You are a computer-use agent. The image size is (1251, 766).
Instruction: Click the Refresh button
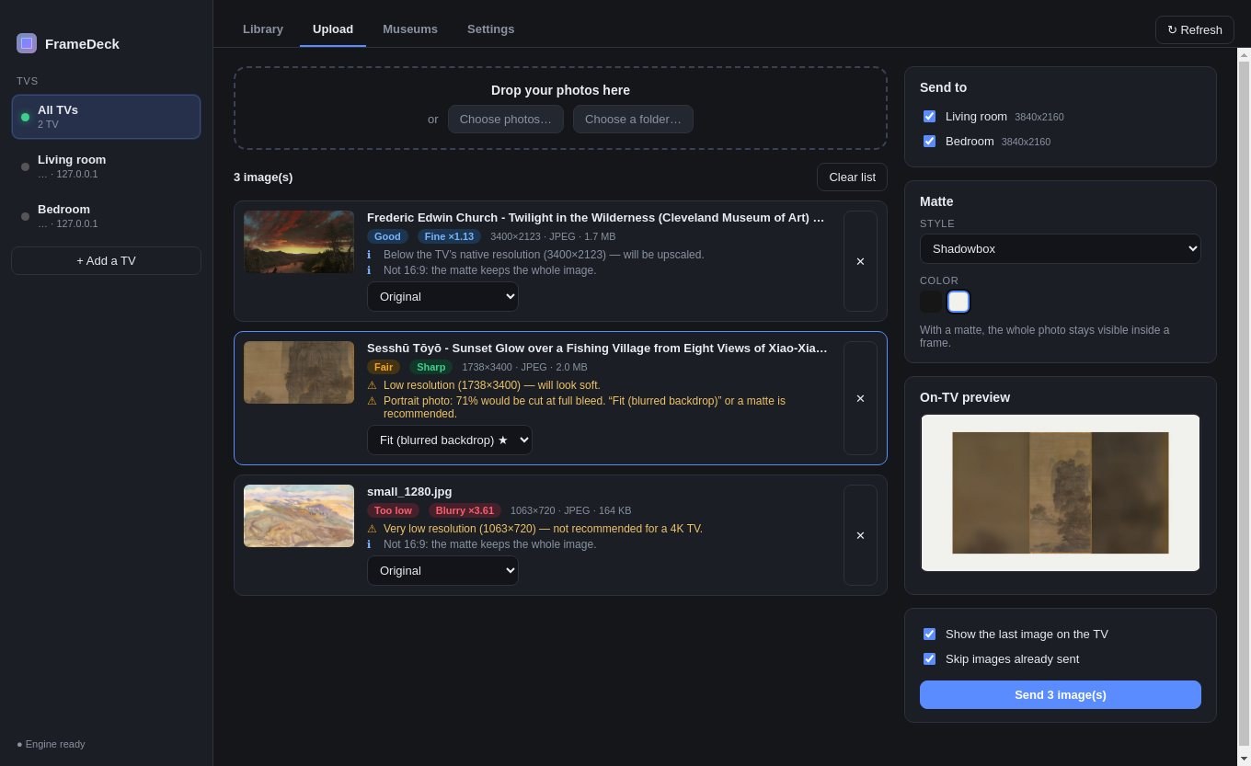tap(1195, 29)
